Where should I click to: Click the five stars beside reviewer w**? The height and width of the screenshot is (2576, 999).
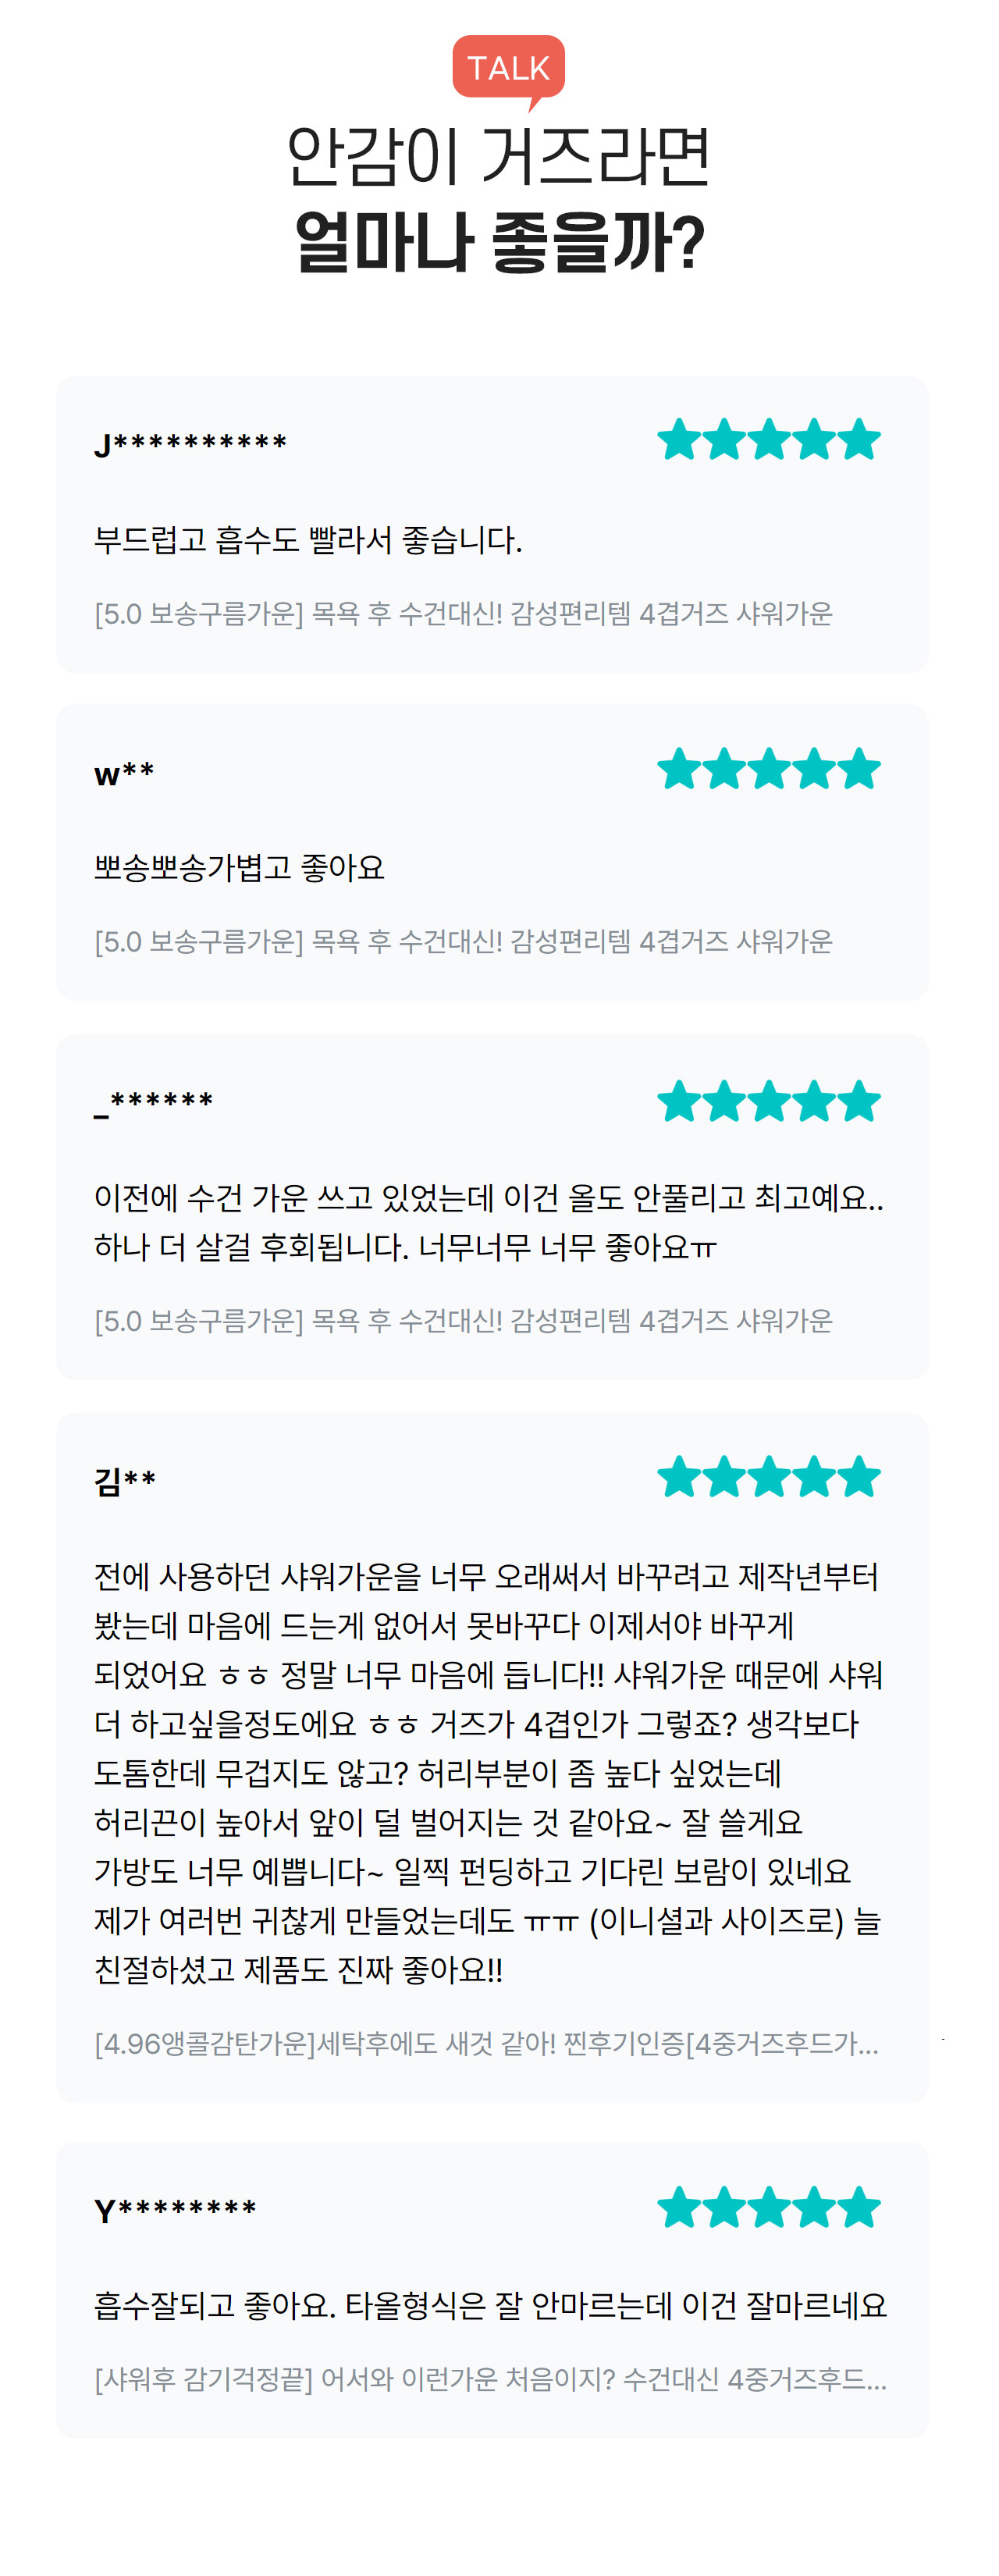768,770
